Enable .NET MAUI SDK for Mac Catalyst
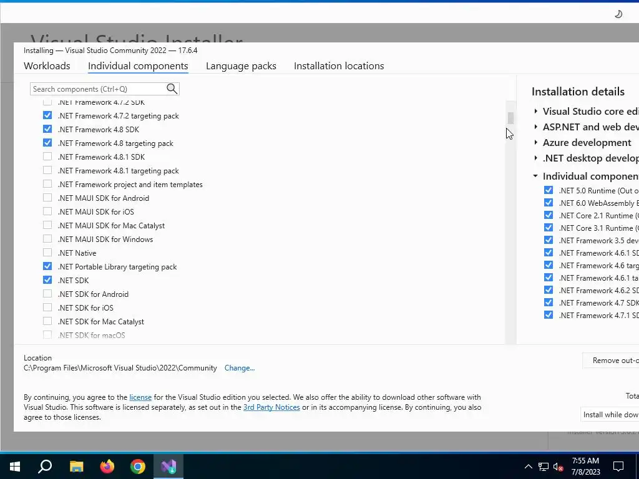 [x=47, y=225]
